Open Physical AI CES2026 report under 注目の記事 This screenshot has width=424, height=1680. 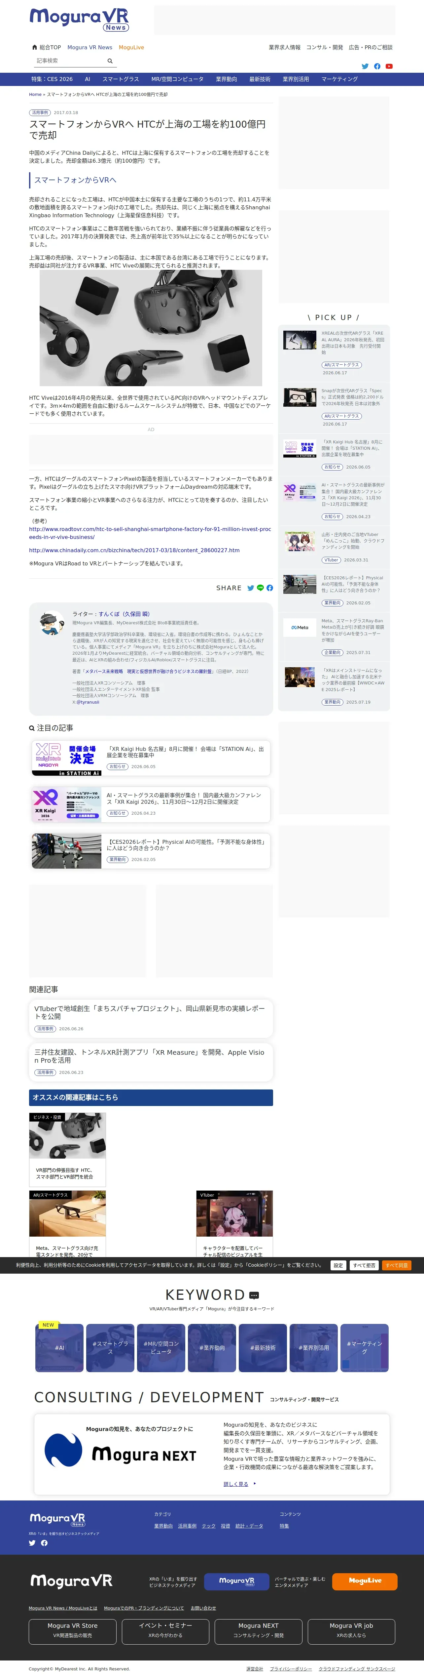point(151,850)
